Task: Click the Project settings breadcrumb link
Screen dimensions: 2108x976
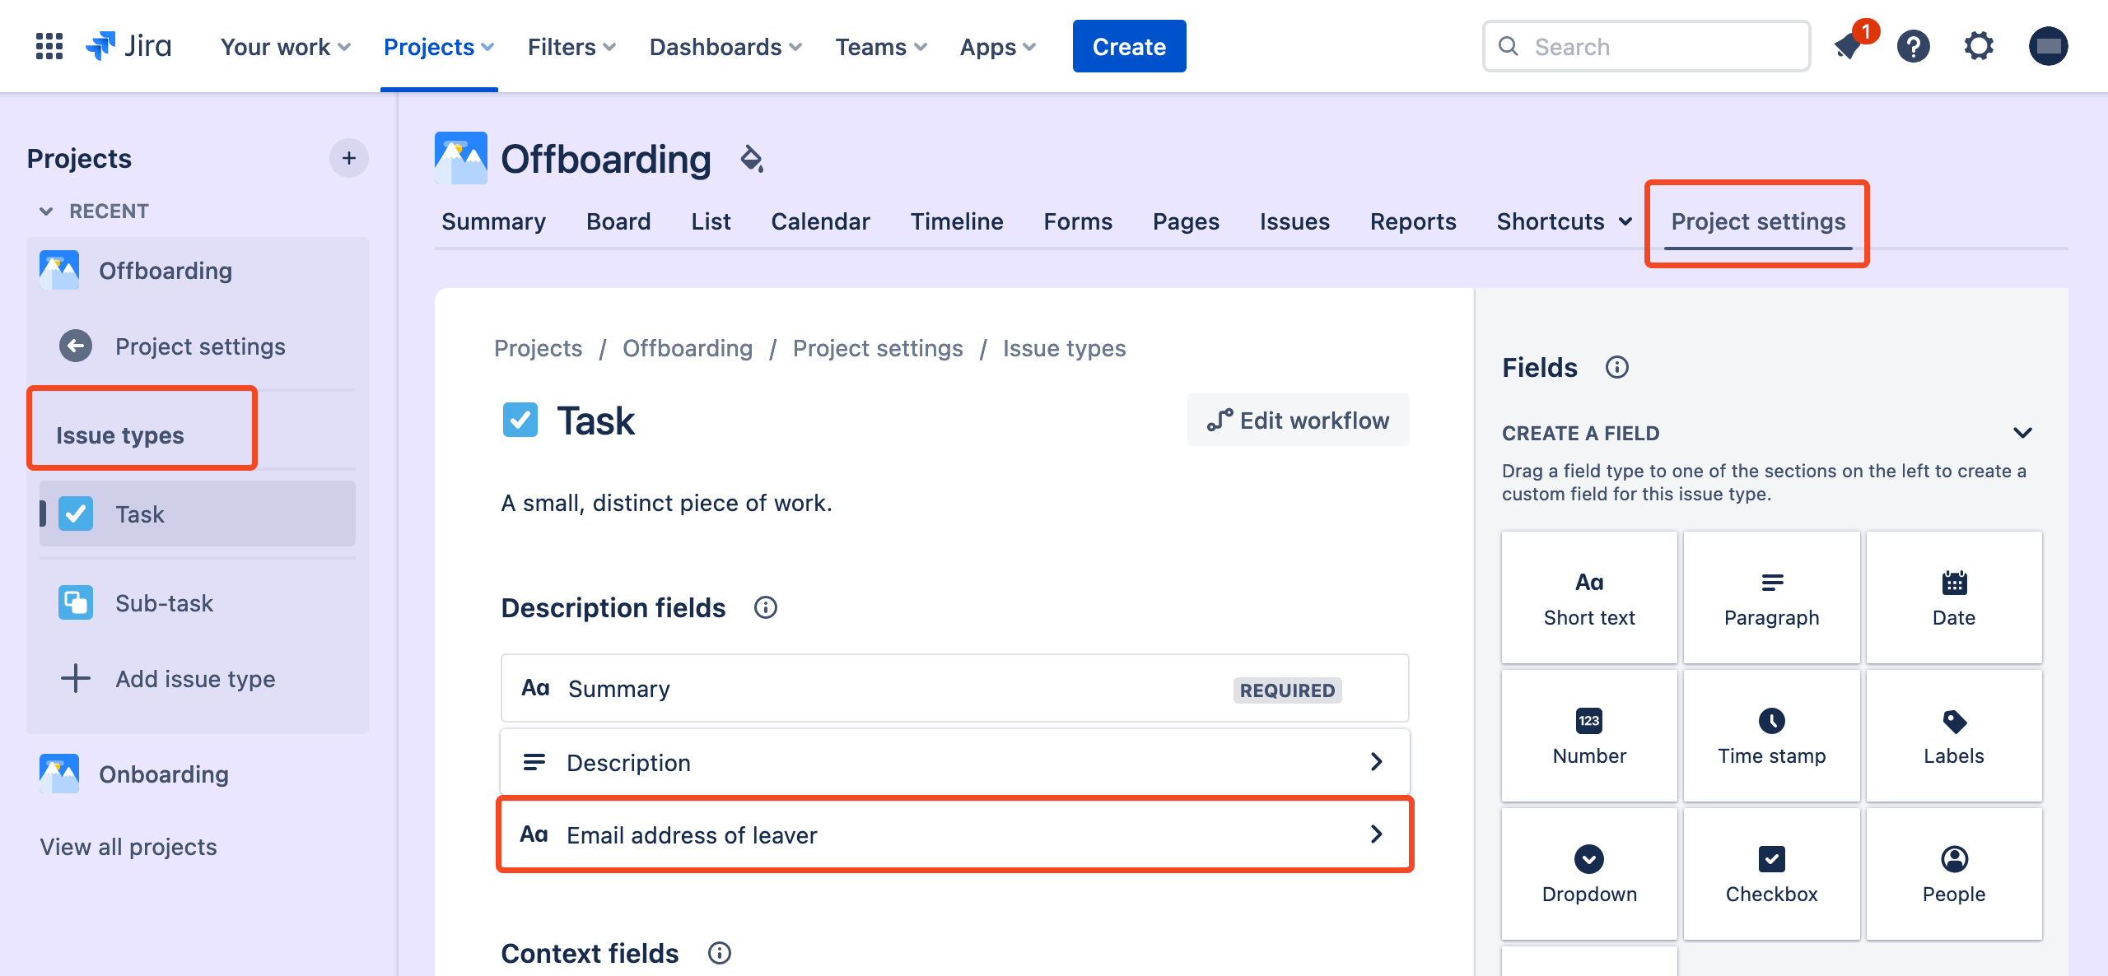Action: click(x=878, y=348)
